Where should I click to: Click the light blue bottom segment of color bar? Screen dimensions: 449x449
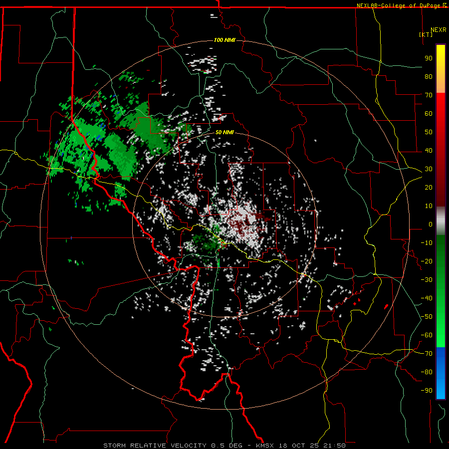point(441,390)
